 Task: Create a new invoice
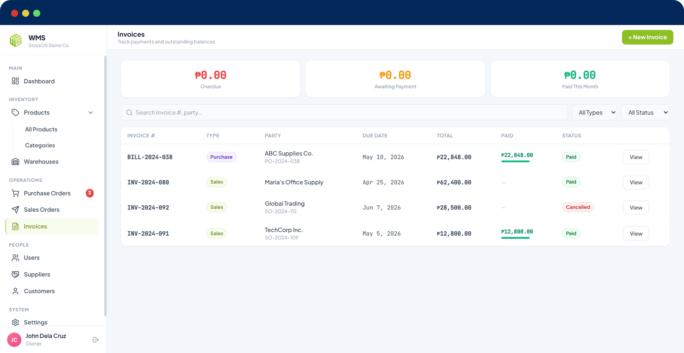pyautogui.click(x=647, y=37)
